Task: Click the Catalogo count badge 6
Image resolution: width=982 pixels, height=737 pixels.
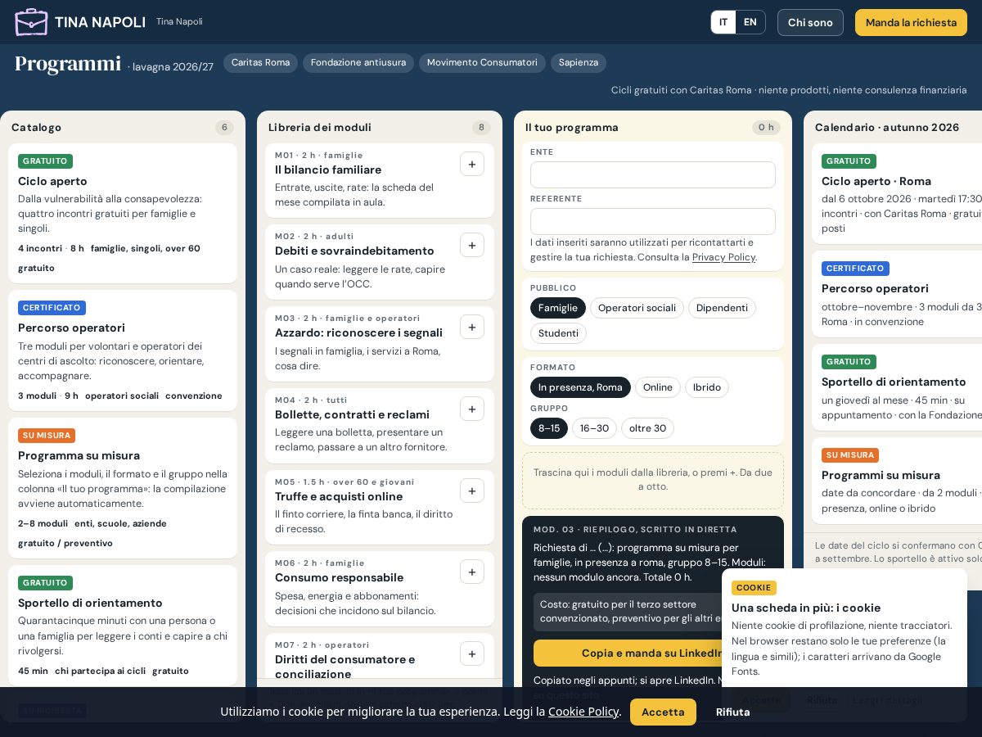Action: (x=224, y=128)
